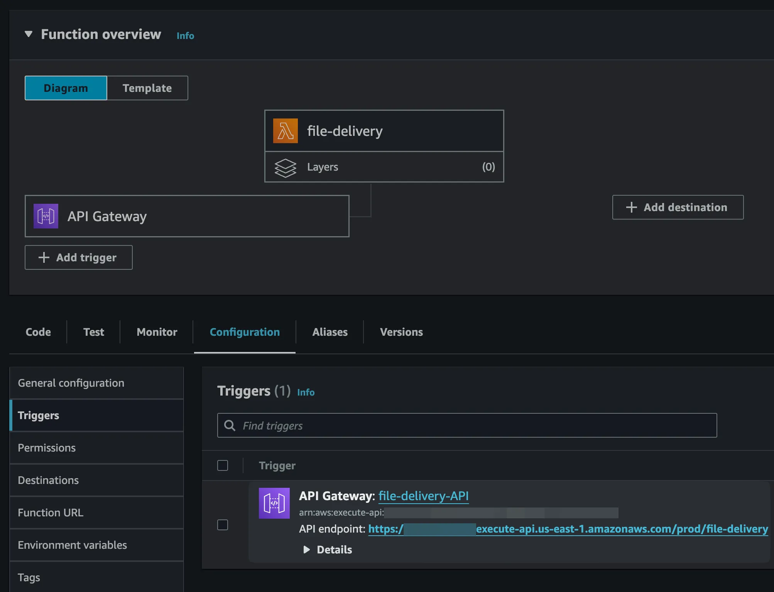Open the file-delivery-API link
The width and height of the screenshot is (774, 592).
point(424,496)
